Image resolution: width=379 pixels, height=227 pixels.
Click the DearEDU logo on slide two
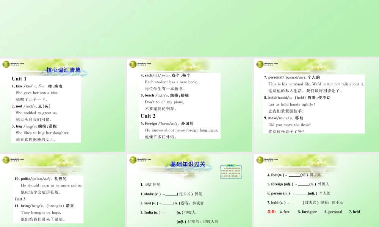tap(136, 64)
